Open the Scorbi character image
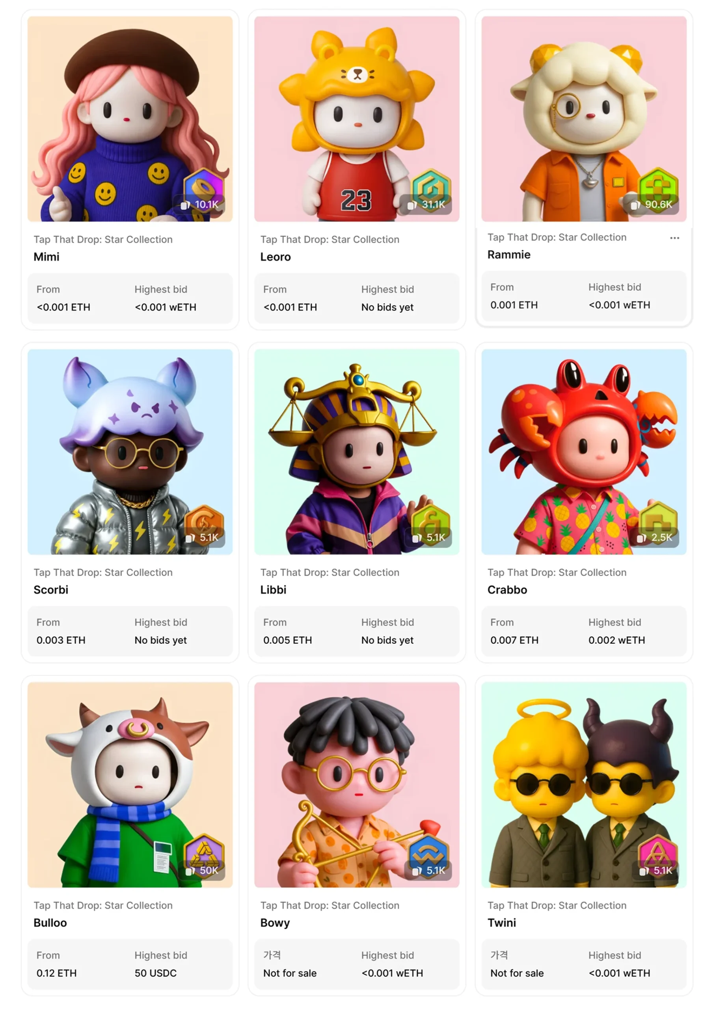 click(130, 452)
